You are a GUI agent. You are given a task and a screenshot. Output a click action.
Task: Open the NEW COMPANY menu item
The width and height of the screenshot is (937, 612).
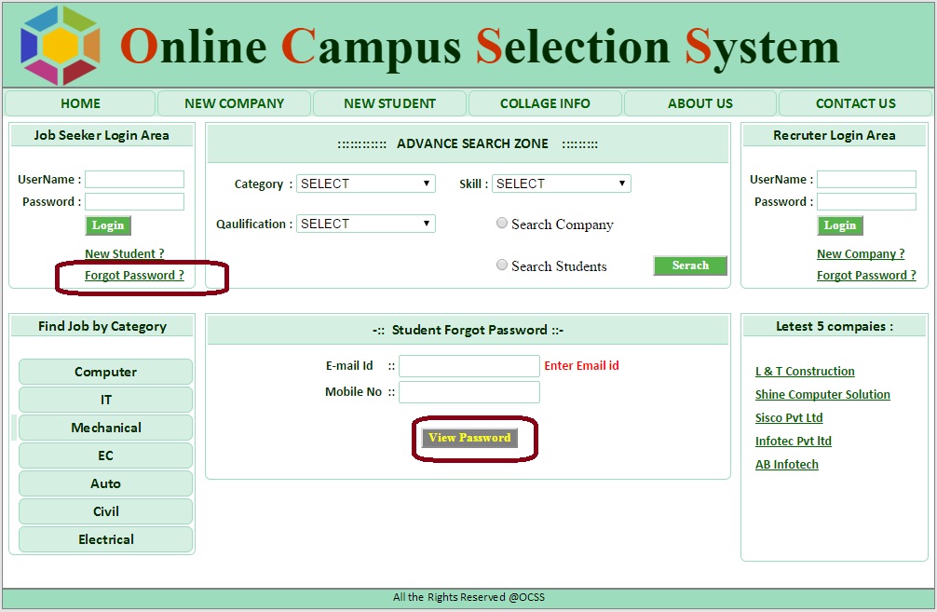(234, 103)
